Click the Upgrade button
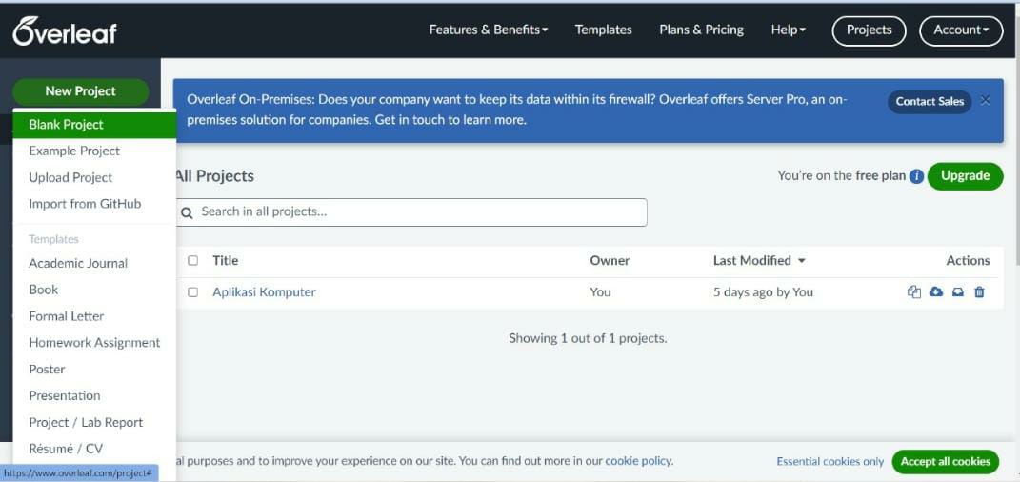 click(966, 176)
